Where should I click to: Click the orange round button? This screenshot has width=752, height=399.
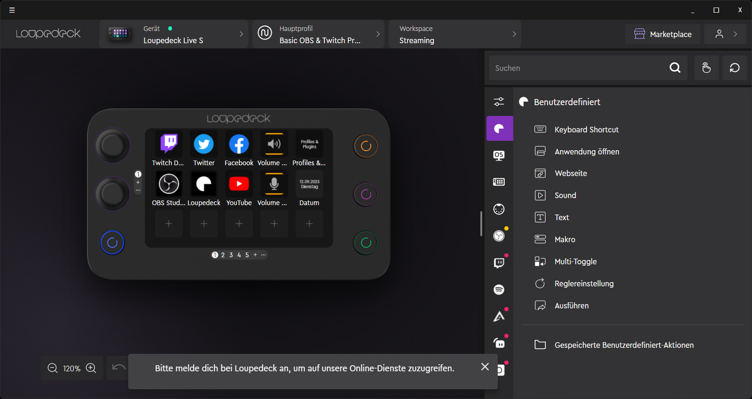point(366,146)
